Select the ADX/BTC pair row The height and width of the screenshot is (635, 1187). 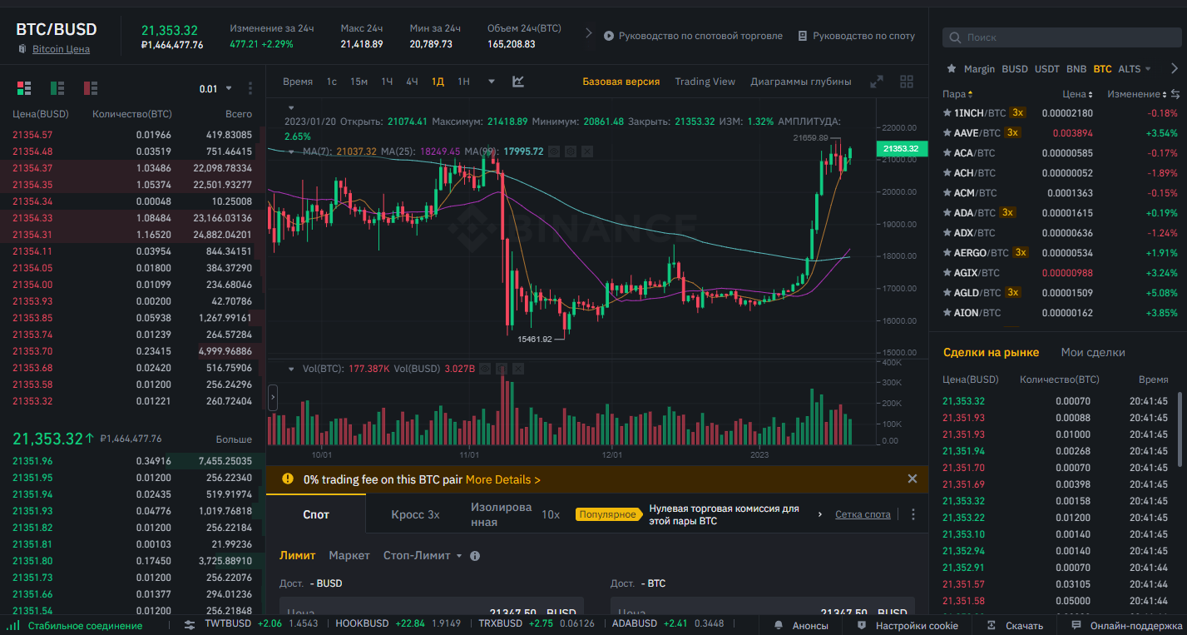[1061, 232]
